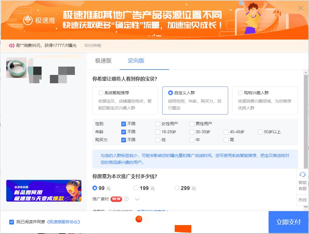
Task: Choose the 199元 payment amount
Action: (136, 188)
